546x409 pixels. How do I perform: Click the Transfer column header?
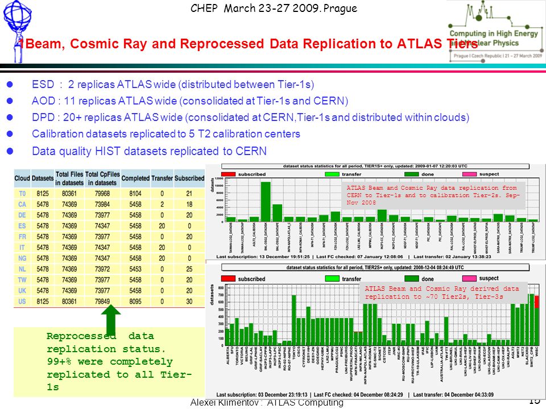tap(162, 178)
